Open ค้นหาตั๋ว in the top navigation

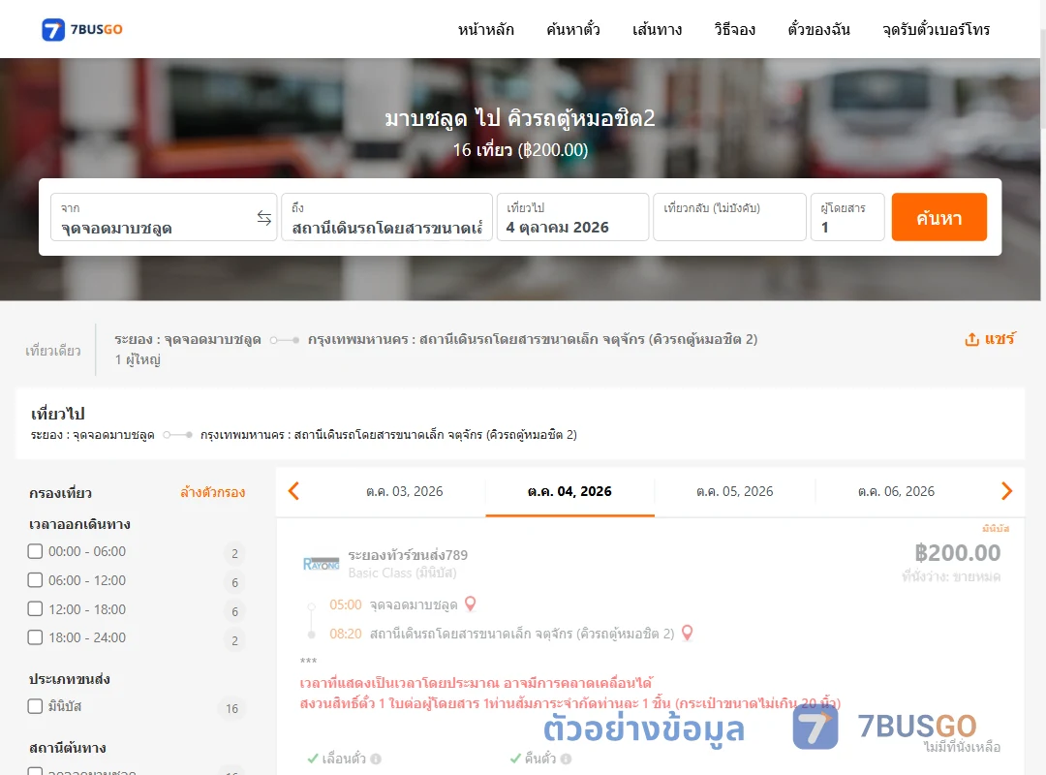(x=573, y=29)
